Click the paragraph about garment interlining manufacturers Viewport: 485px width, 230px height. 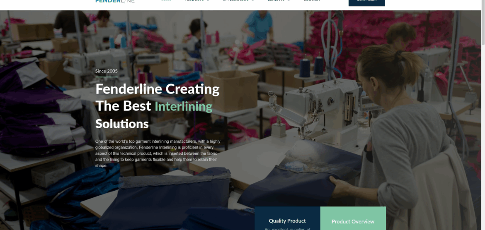pyautogui.click(x=158, y=153)
